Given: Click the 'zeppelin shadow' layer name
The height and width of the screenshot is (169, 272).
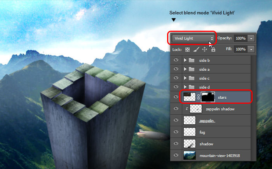Looking at the screenshot, I should pos(220,109).
